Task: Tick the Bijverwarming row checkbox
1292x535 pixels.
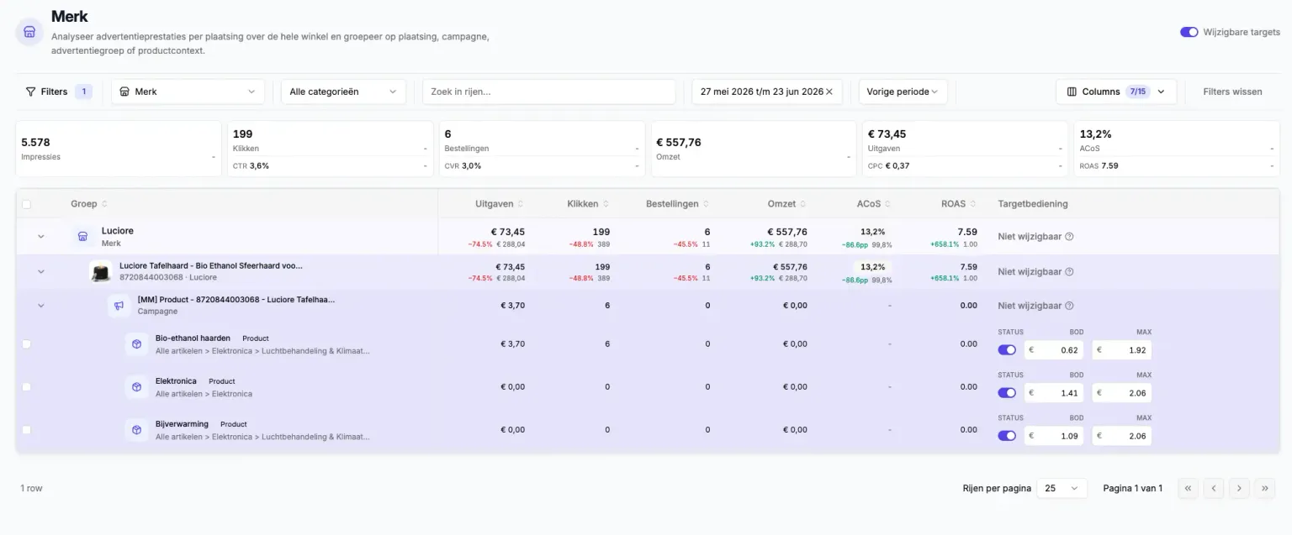Action: [26, 430]
